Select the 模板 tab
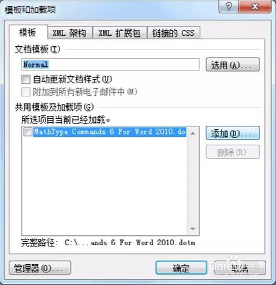 point(28,32)
